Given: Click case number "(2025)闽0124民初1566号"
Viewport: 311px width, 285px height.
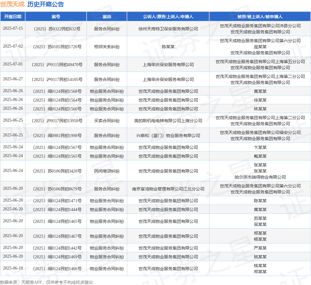Looking at the screenshot, I should 57,109.
